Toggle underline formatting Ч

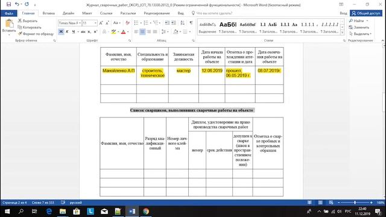pos(74,32)
